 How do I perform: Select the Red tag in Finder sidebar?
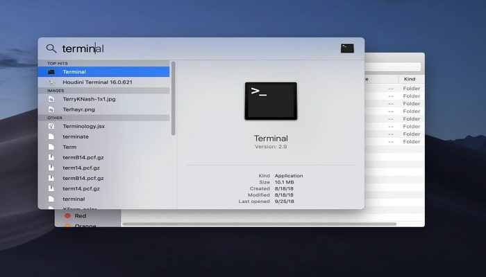coord(81,216)
